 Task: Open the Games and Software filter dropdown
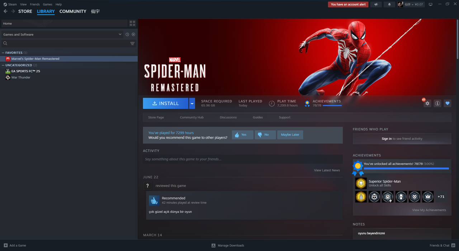62,34
